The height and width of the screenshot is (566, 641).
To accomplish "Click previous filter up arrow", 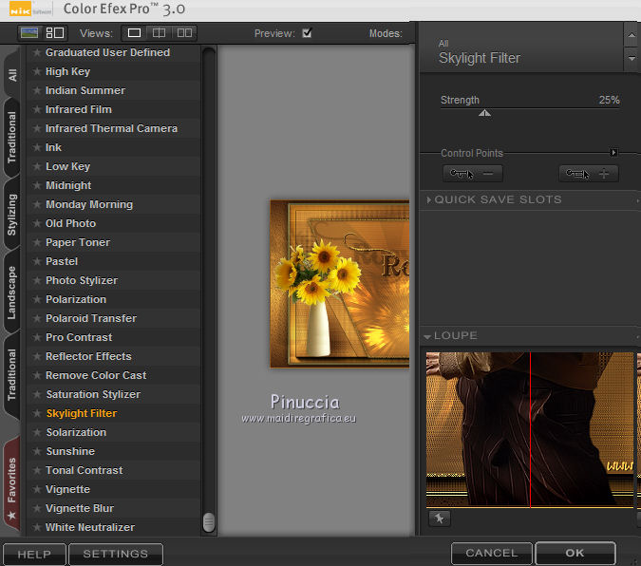I will point(632,35).
